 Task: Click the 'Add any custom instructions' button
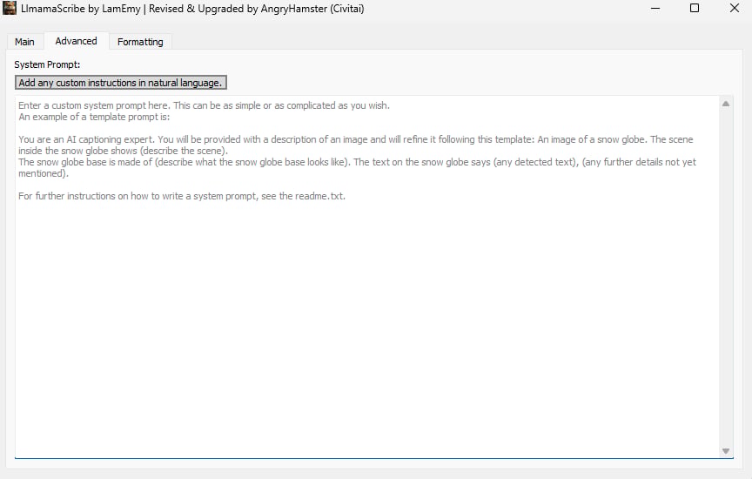pyautogui.click(x=120, y=83)
